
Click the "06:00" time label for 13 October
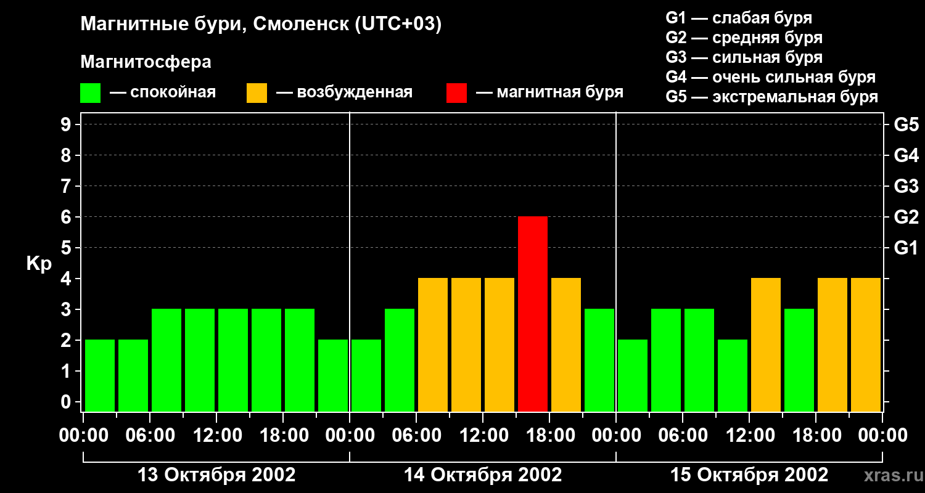(150, 436)
